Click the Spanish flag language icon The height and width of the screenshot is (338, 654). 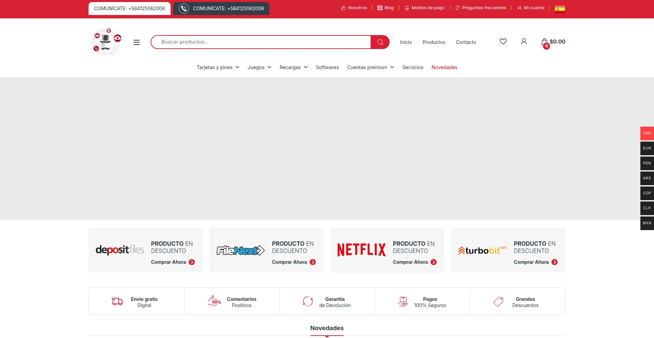pos(560,9)
